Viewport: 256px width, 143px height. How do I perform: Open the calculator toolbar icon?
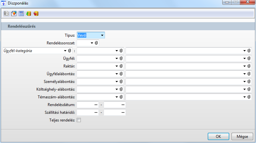(21, 13)
